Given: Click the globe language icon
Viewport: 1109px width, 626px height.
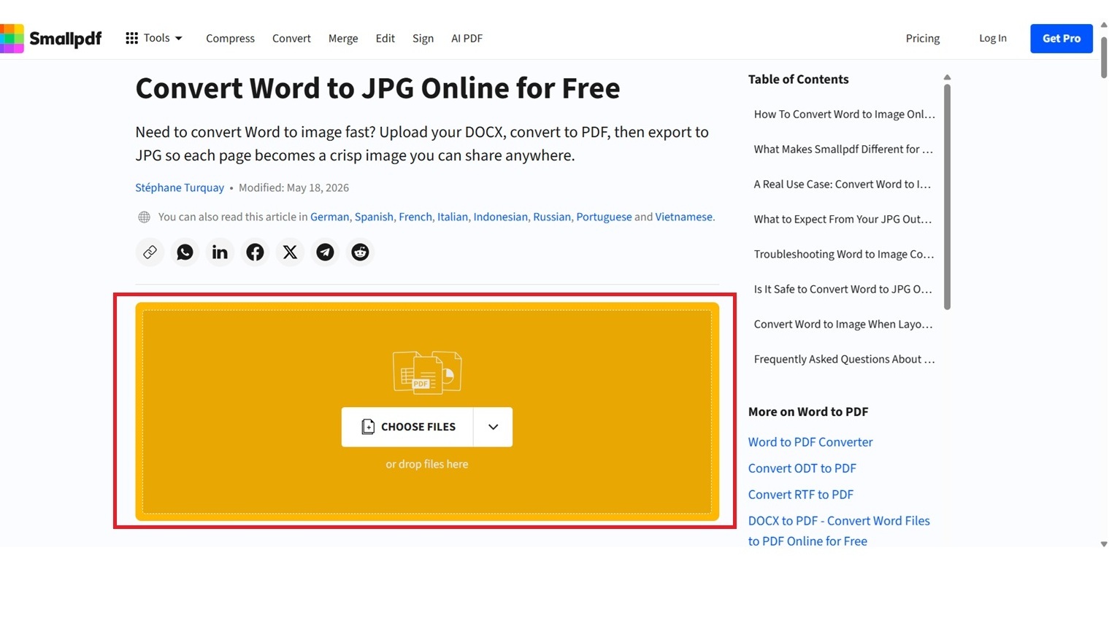Looking at the screenshot, I should (145, 217).
